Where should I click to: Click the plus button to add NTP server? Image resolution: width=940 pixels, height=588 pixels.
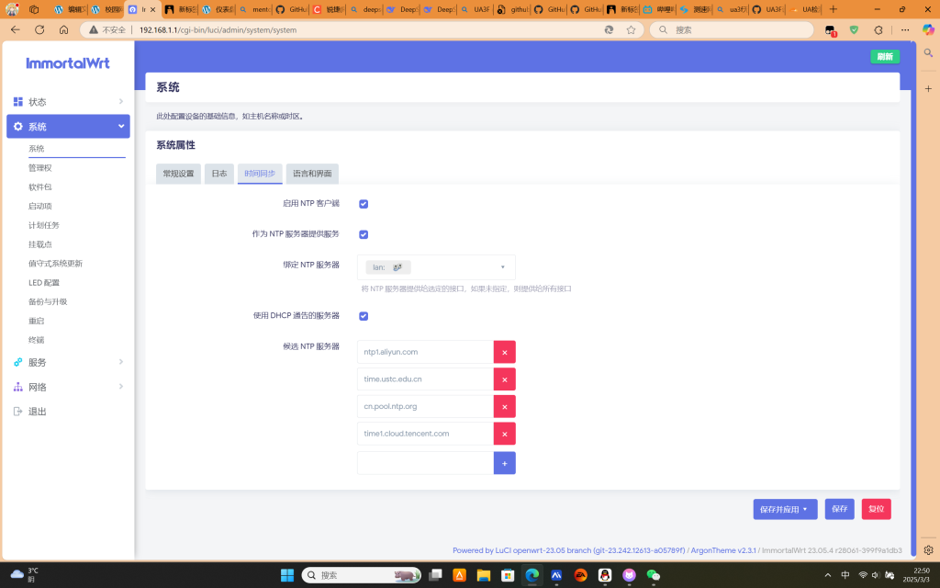click(504, 463)
